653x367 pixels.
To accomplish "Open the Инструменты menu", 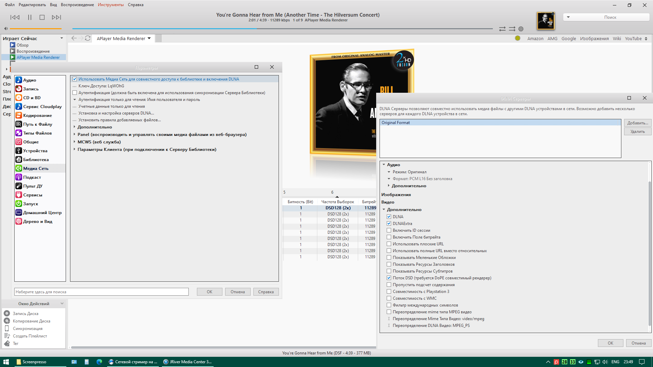I will (111, 5).
